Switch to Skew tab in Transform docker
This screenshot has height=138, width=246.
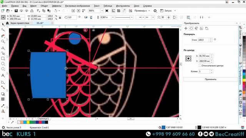[207, 28]
